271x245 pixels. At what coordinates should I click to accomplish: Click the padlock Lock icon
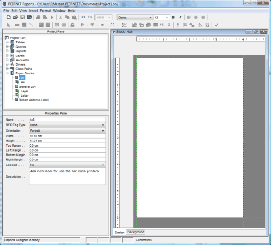tap(72, 25)
